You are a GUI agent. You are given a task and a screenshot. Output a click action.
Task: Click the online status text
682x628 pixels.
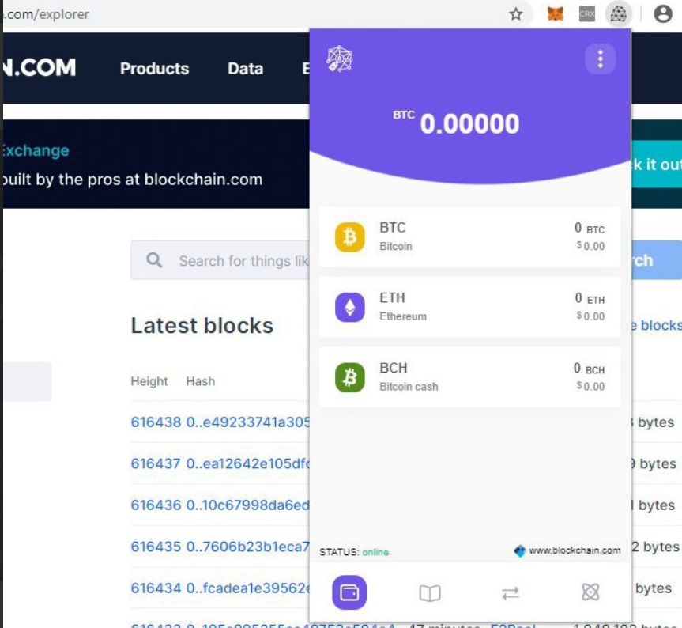coord(375,552)
